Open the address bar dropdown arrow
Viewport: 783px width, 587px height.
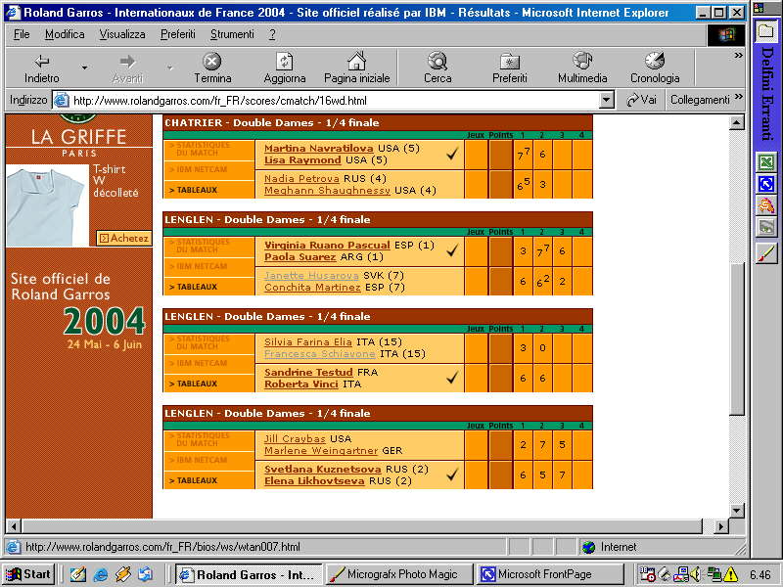[x=606, y=101]
